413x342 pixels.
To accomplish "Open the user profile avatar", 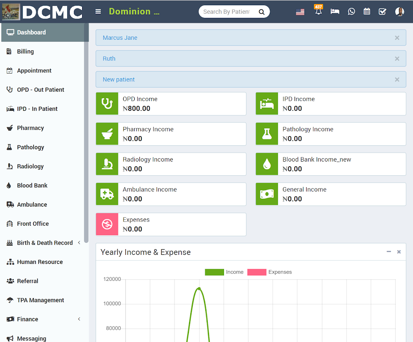I will point(400,12).
